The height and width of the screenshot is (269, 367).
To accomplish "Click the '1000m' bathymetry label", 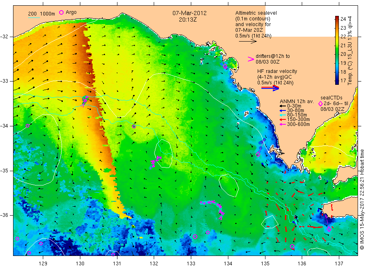I will tap(48, 14).
